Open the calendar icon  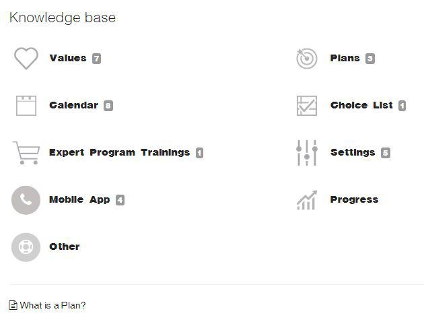[x=26, y=106]
